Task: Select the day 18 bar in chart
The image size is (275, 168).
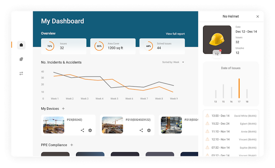Action: (247, 94)
